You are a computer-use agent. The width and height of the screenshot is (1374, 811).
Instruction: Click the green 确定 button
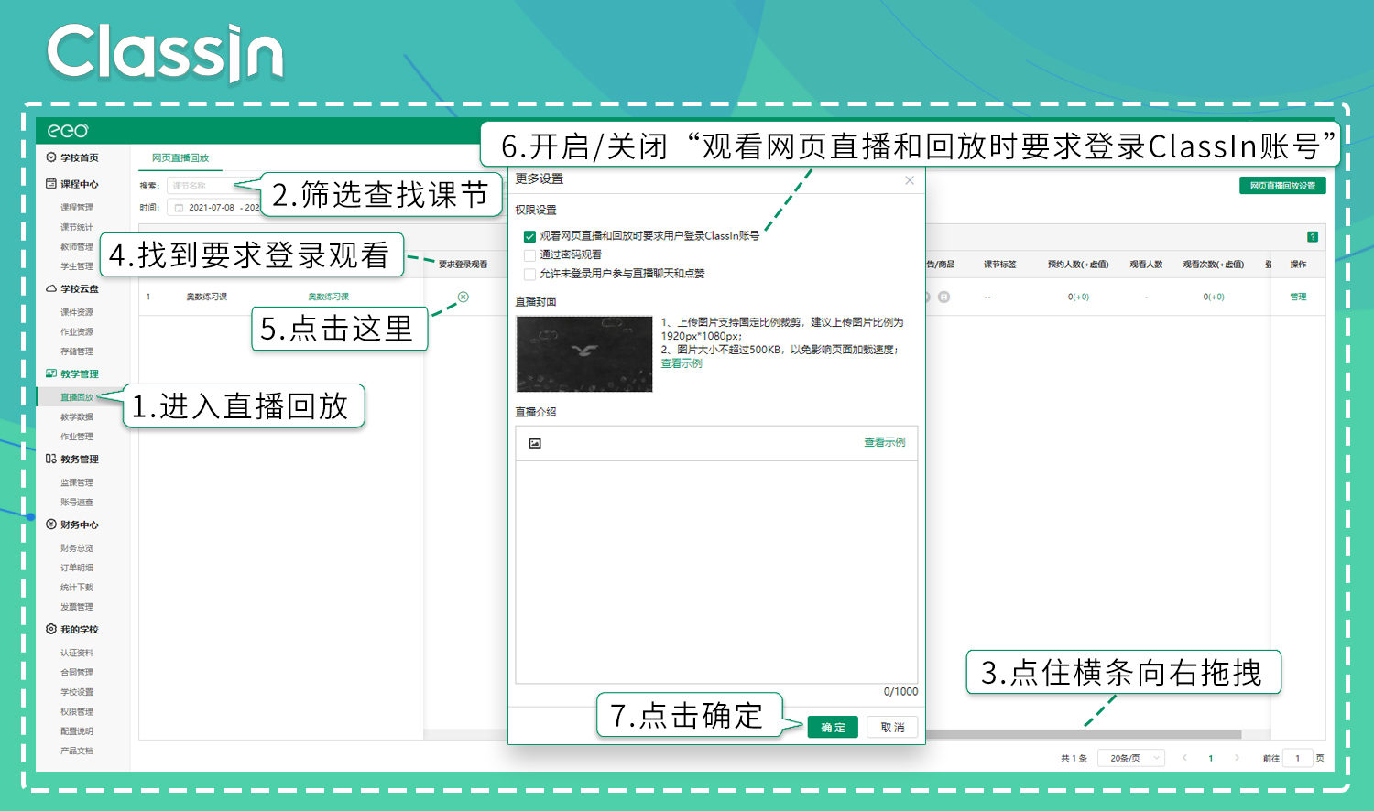tap(833, 728)
